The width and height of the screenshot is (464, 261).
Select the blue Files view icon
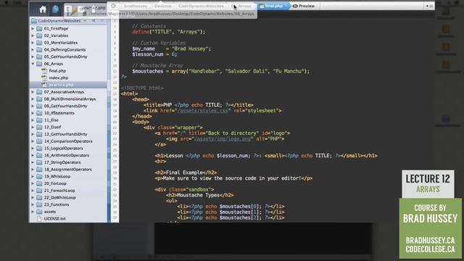click(55, 9)
